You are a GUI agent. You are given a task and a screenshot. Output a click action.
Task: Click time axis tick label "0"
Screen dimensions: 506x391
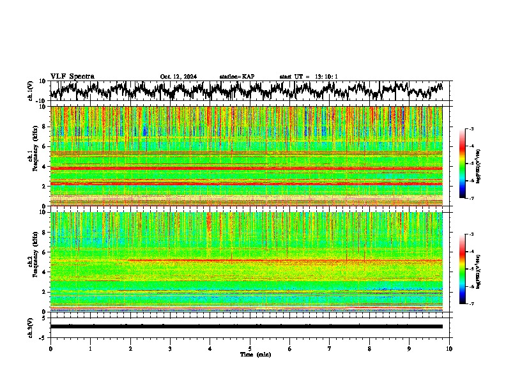coord(50,349)
